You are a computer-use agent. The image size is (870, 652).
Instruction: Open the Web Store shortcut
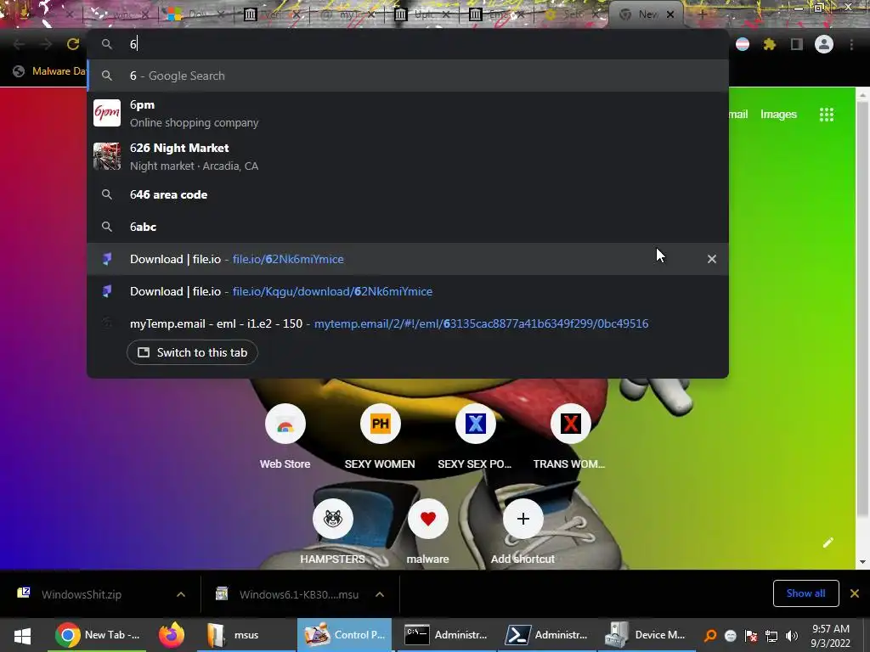pos(285,424)
